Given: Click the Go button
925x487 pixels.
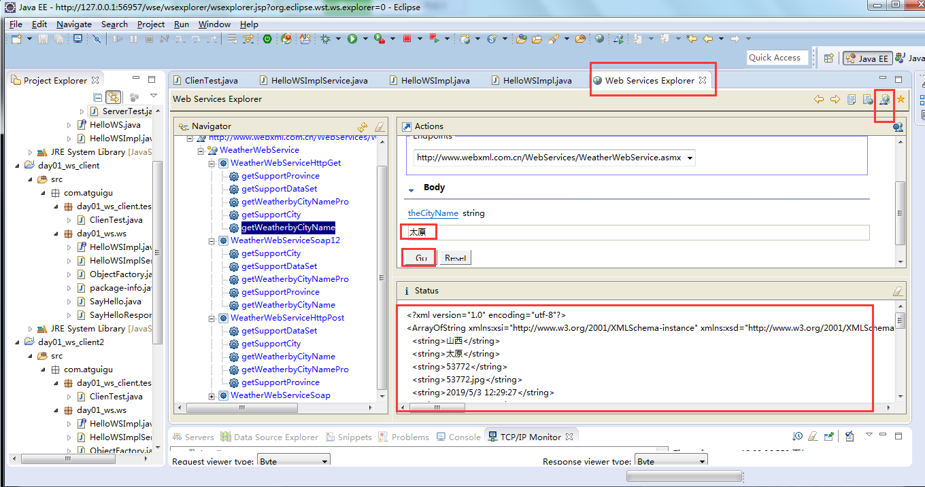Looking at the screenshot, I should pos(421,258).
